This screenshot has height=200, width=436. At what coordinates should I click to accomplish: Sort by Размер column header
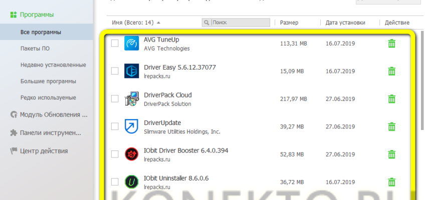pos(289,22)
